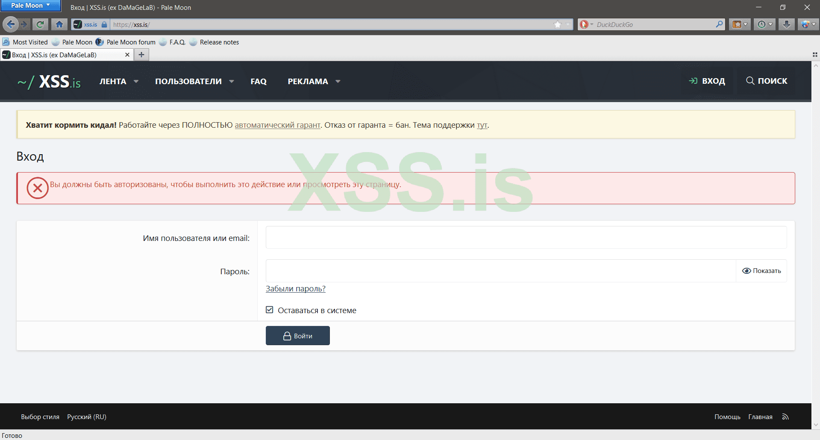Open the Release notes bookmark
The height and width of the screenshot is (440, 820).
(x=214, y=42)
